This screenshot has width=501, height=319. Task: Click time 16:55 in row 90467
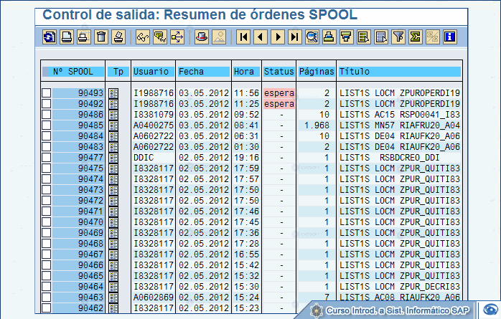246,254
